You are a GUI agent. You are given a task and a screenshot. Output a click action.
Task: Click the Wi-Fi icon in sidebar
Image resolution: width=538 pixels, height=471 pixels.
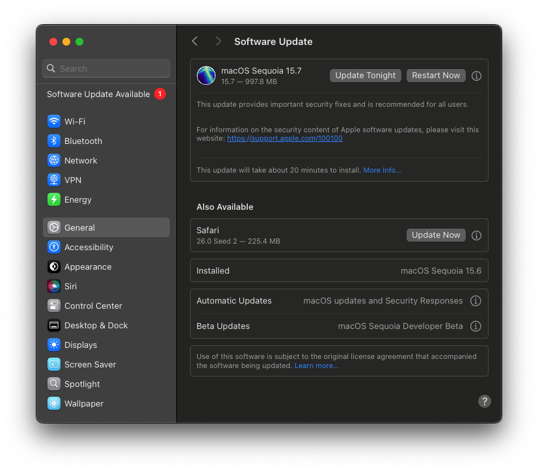pos(54,122)
